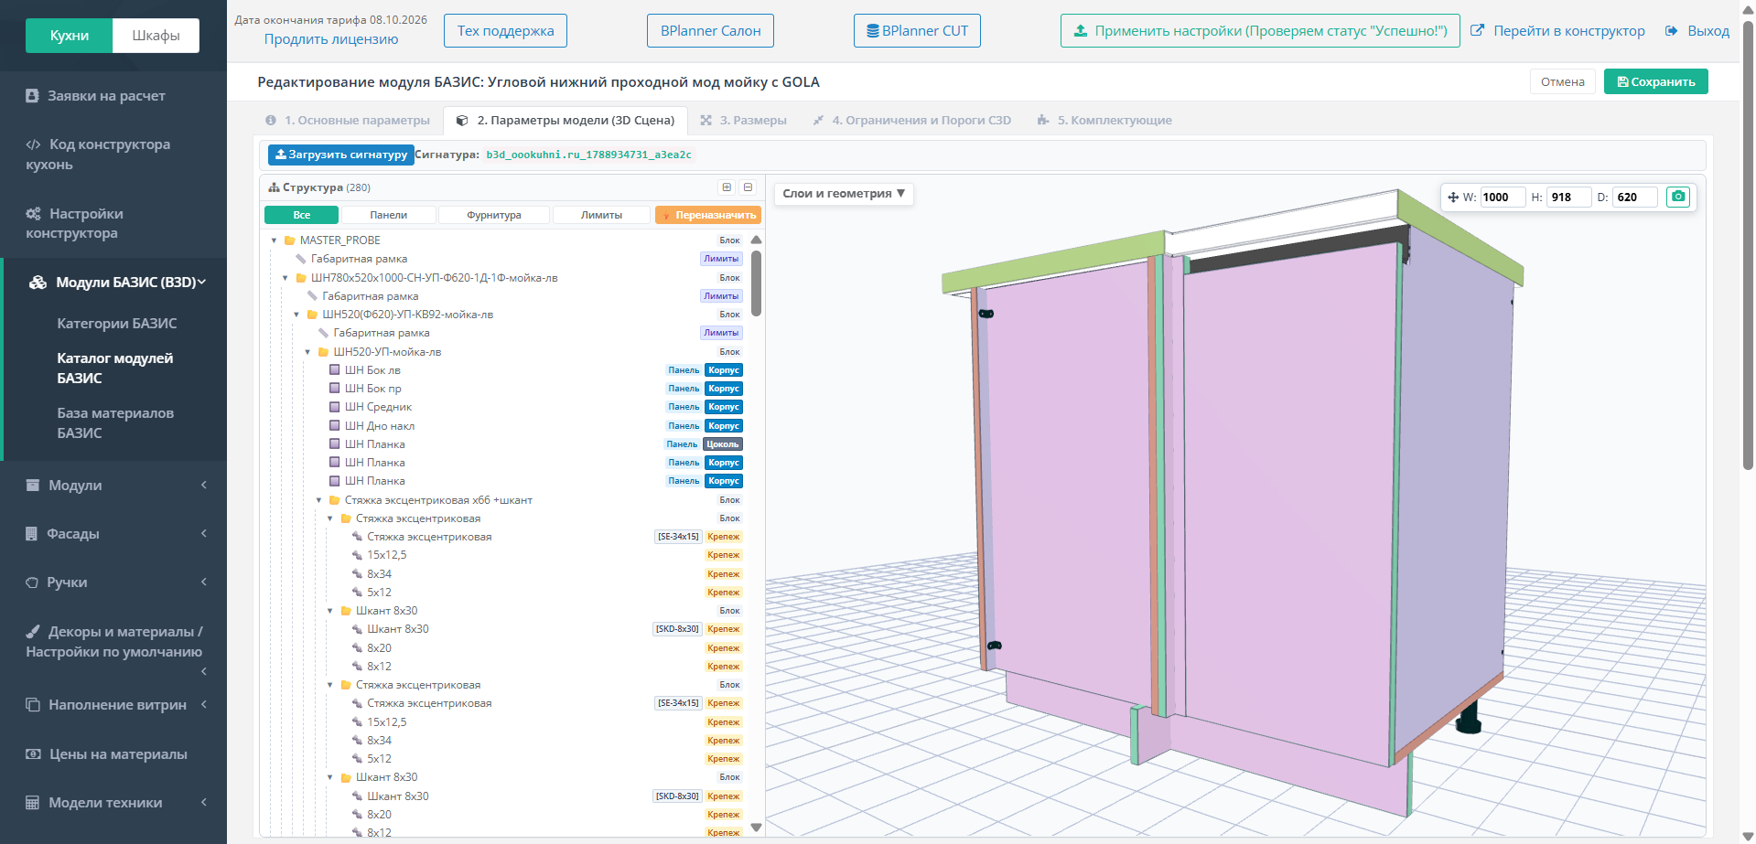The image size is (1756, 844).
Task: Collapse Стяжка эксцентриковая х66 +шкант folder
Action: click(x=318, y=500)
